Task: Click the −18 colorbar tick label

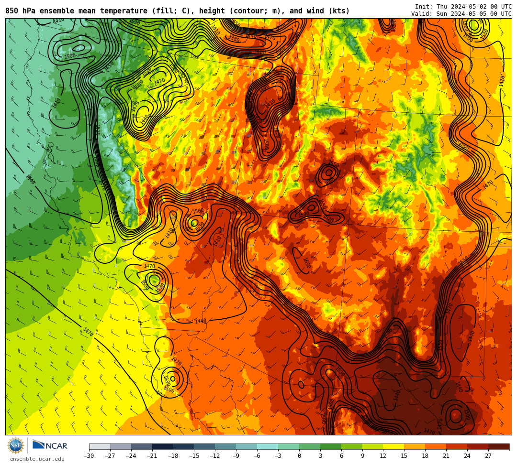Action: click(x=173, y=456)
